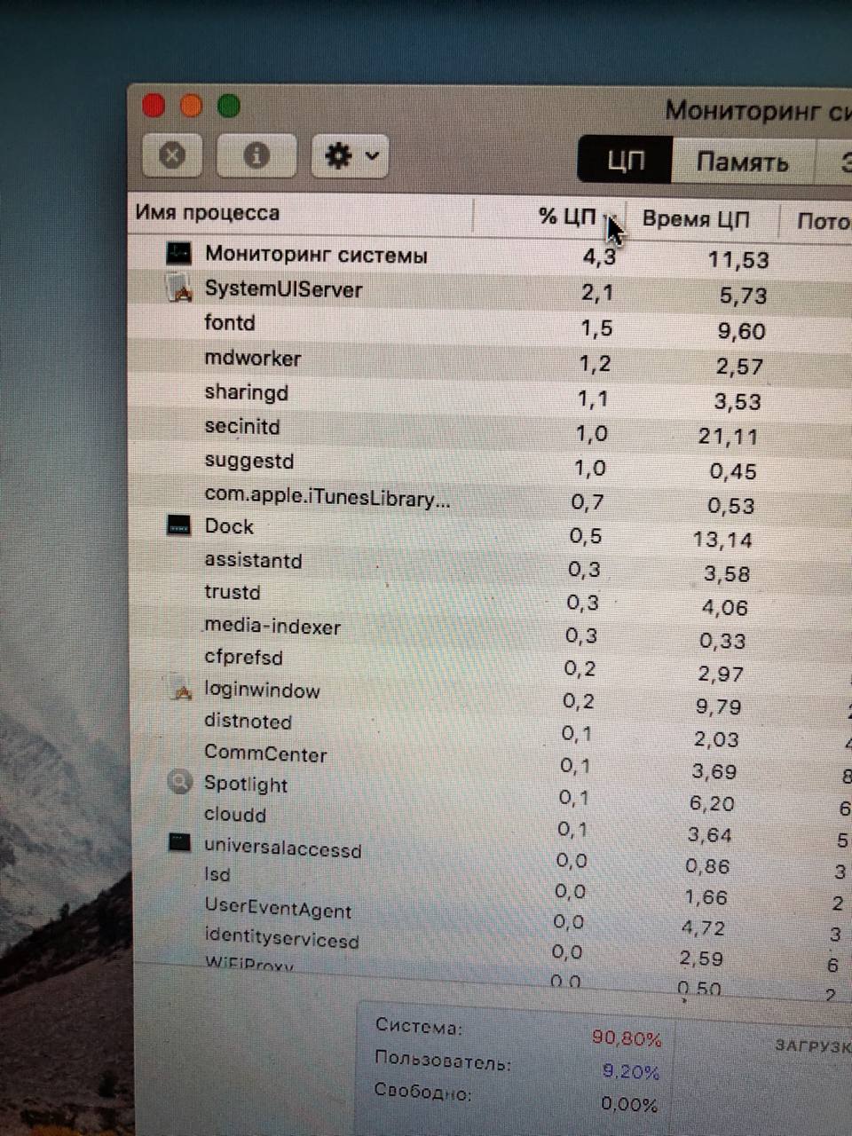The image size is (852, 1136).
Task: Click the Система label in footer
Action: (x=419, y=1027)
